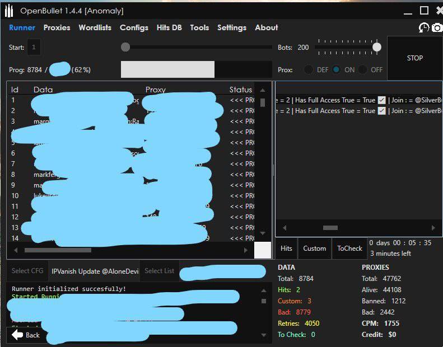Click 'Runner initialized succesfully!' log line
This screenshot has height=347, width=443.
(x=69, y=289)
